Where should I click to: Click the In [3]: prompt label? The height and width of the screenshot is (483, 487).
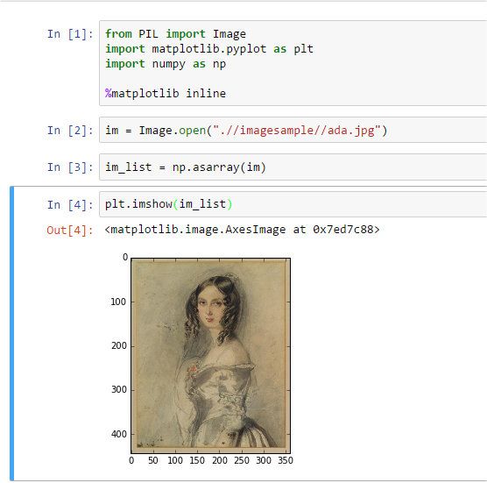pos(70,167)
